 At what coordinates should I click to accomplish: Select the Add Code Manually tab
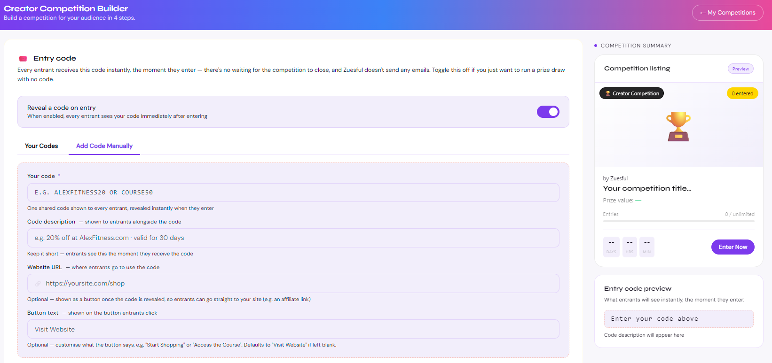104,146
